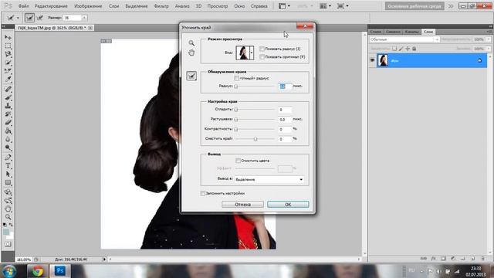Image resolution: width=494 pixels, height=278 pixels.
Task: Select the Horizontal Type tool
Action: pos(8,166)
